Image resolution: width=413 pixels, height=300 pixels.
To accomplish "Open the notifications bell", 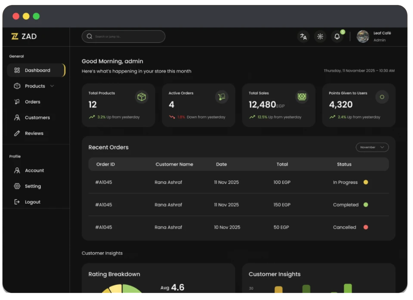I will tap(337, 37).
